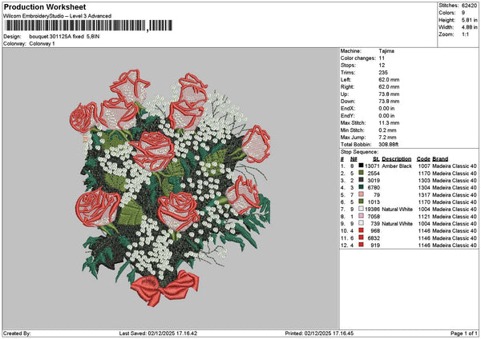The width and height of the screenshot is (481, 339).
Task: Click stitch count 7058
Action: coord(374,217)
